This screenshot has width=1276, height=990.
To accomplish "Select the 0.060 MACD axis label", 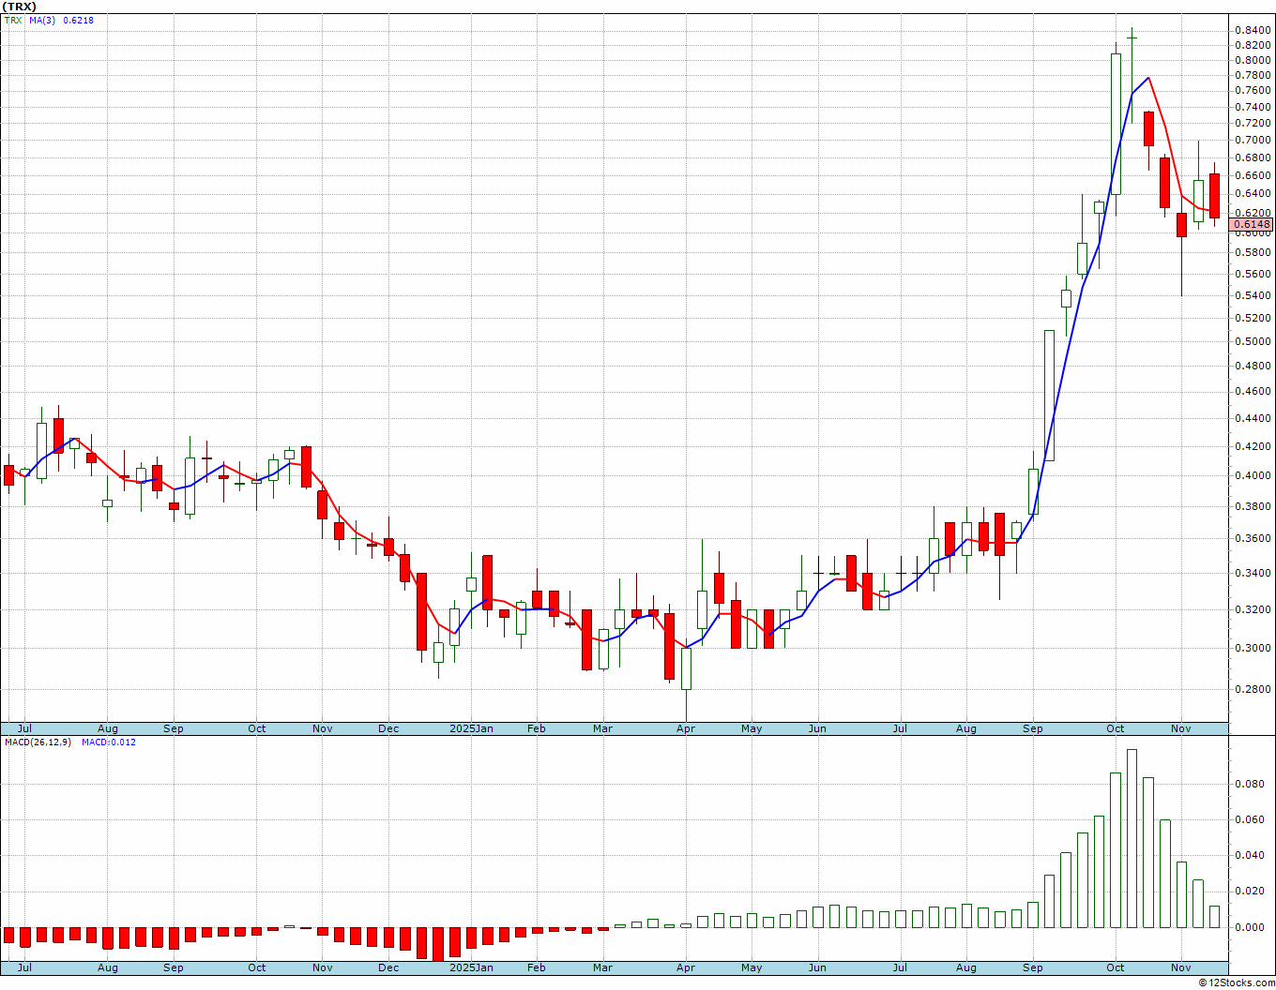I will [x=1252, y=819].
